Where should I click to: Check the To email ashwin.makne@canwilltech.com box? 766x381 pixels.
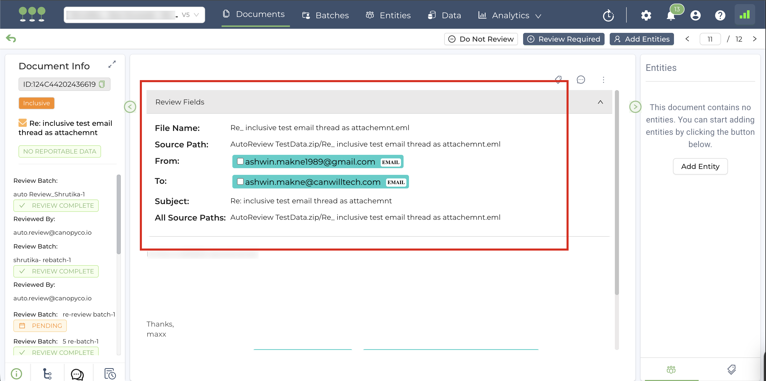coord(240,182)
